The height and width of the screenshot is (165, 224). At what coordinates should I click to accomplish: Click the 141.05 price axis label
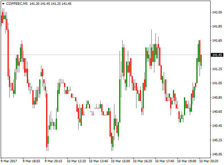click(217, 83)
